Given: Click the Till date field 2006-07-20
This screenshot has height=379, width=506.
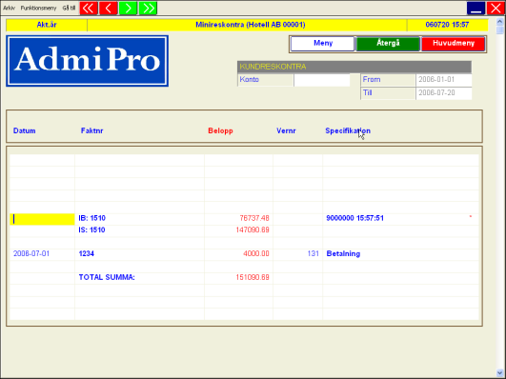Looking at the screenshot, I should tap(444, 93).
